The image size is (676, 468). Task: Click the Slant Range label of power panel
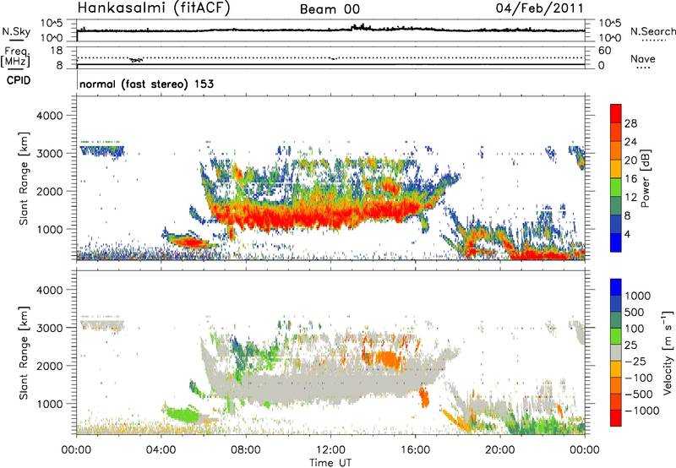point(24,178)
